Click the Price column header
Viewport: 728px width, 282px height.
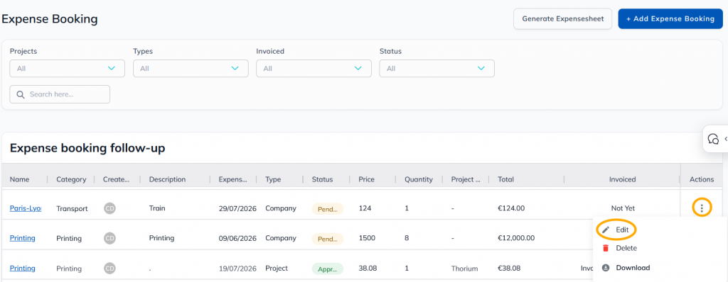(x=366, y=179)
